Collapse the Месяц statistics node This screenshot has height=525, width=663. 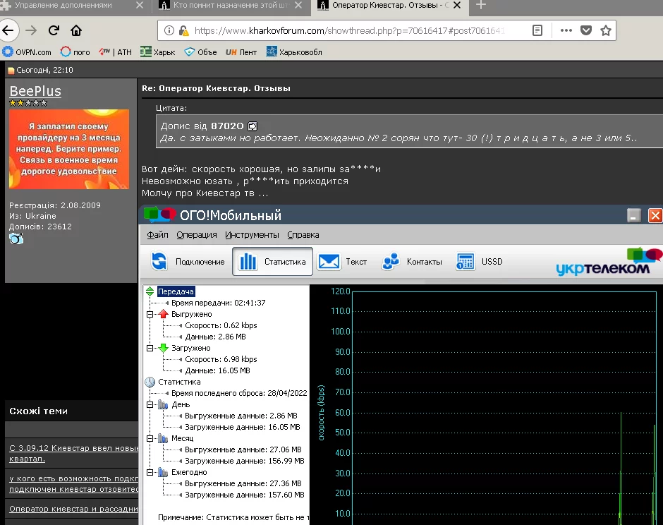click(150, 439)
